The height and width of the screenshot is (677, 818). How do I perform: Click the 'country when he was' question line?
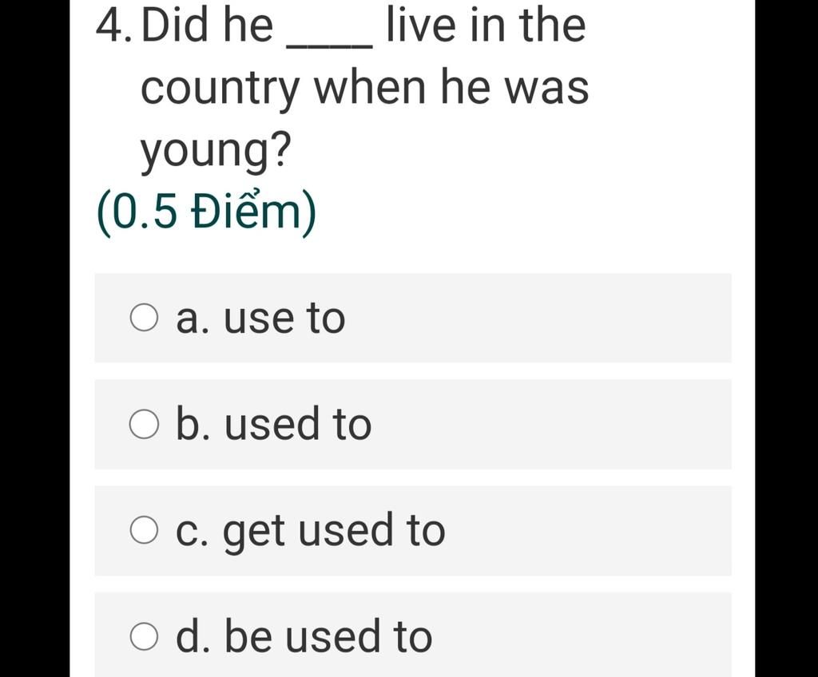(364, 88)
